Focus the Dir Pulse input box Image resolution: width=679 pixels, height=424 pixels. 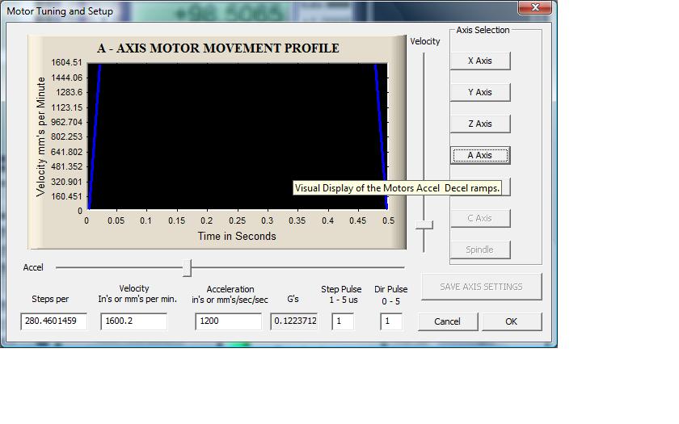391,321
